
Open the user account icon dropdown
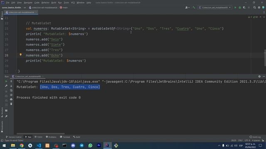click(x=187, y=7)
